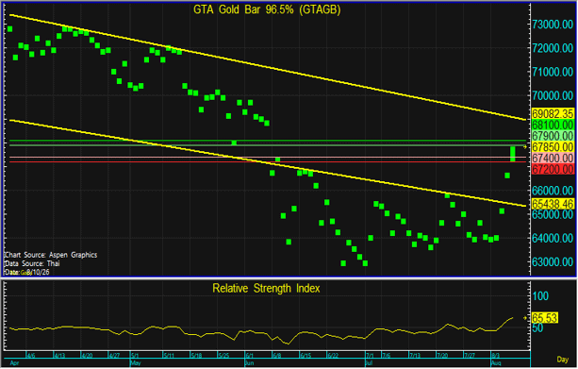Click the Day interval label
The image size is (578, 369).
[563, 360]
